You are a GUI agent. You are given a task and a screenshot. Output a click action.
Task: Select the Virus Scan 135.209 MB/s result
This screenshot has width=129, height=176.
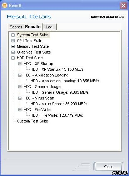tap(59, 104)
